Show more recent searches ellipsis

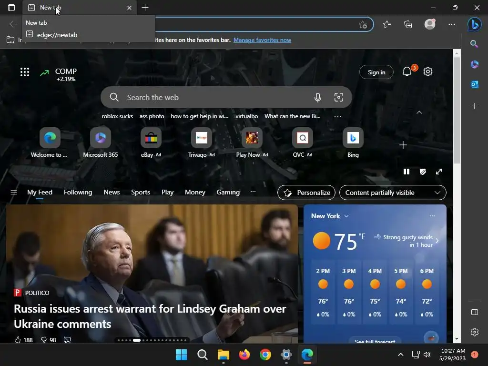click(x=338, y=116)
